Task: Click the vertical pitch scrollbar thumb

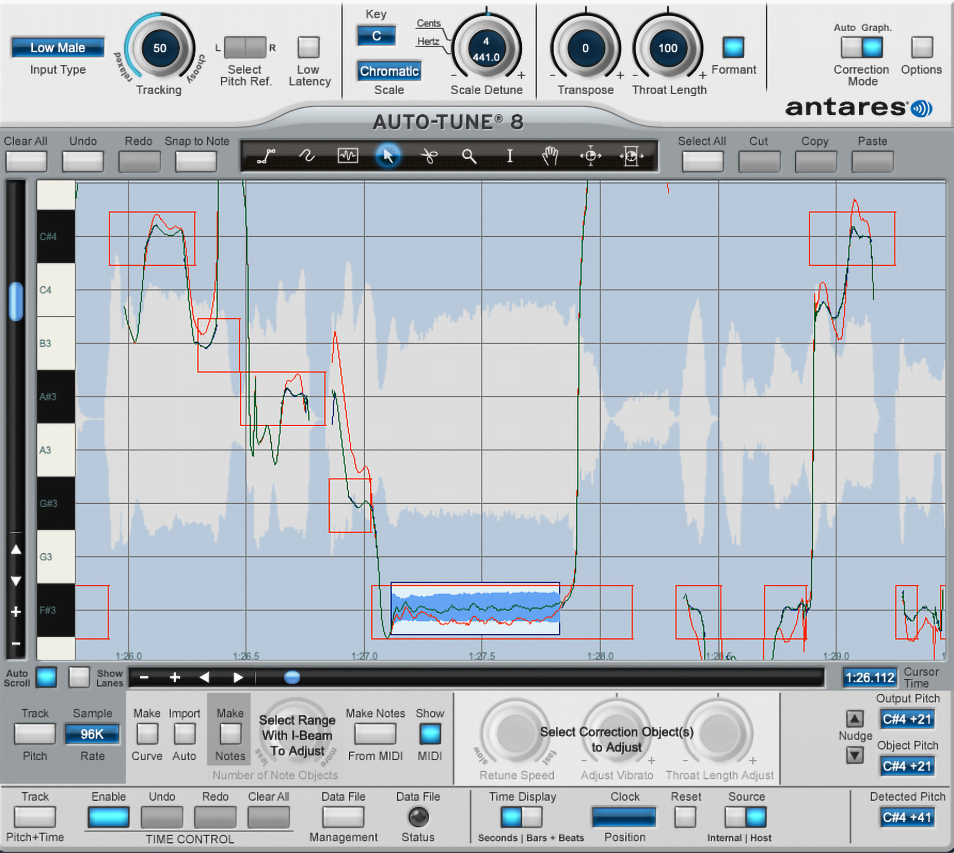Action: (16, 301)
